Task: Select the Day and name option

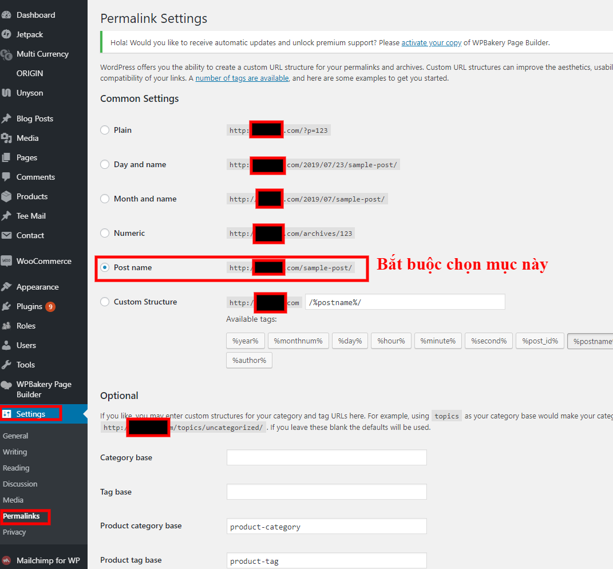Action: [x=105, y=164]
